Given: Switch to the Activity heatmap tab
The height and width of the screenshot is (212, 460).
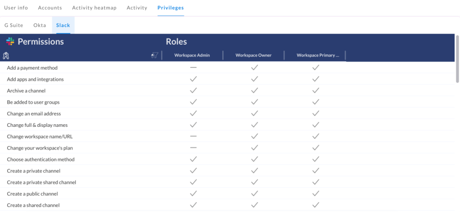Looking at the screenshot, I should click(94, 8).
